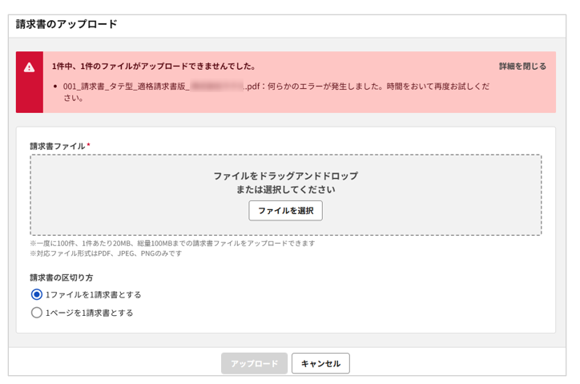Click the warning triangle icon in error banner
This screenshot has height=384, width=580.
click(x=30, y=67)
